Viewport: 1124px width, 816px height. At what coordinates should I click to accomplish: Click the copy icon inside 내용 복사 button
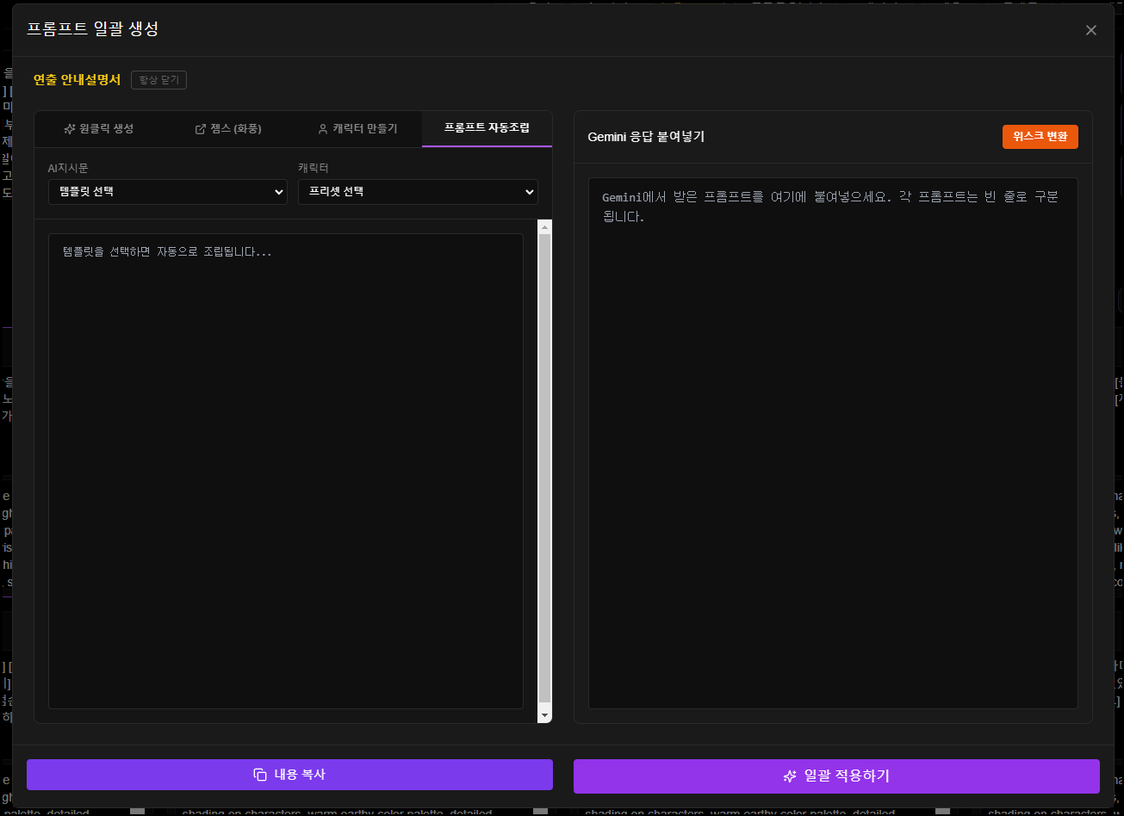[x=258, y=775]
